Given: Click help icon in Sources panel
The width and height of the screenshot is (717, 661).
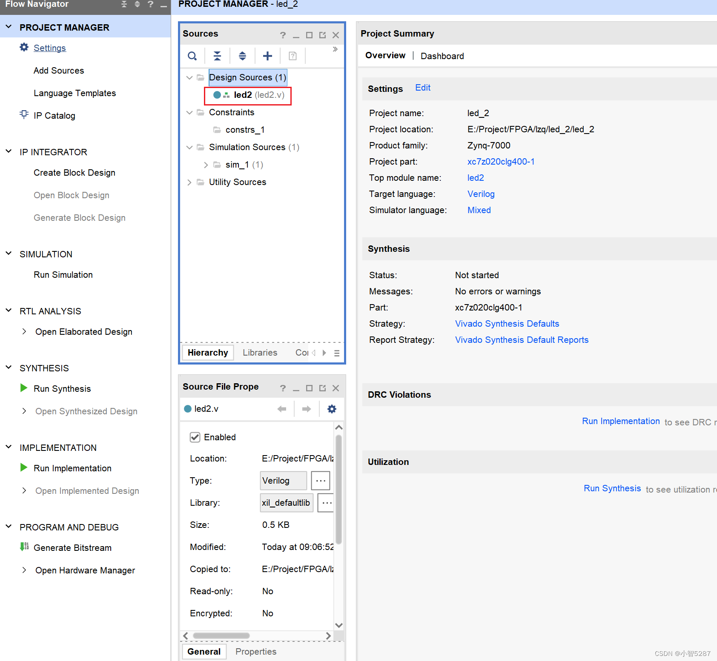Looking at the screenshot, I should coord(283,35).
